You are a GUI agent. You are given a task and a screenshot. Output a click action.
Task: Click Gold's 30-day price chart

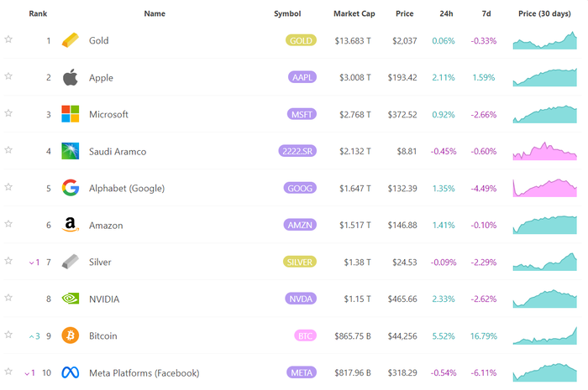point(545,40)
